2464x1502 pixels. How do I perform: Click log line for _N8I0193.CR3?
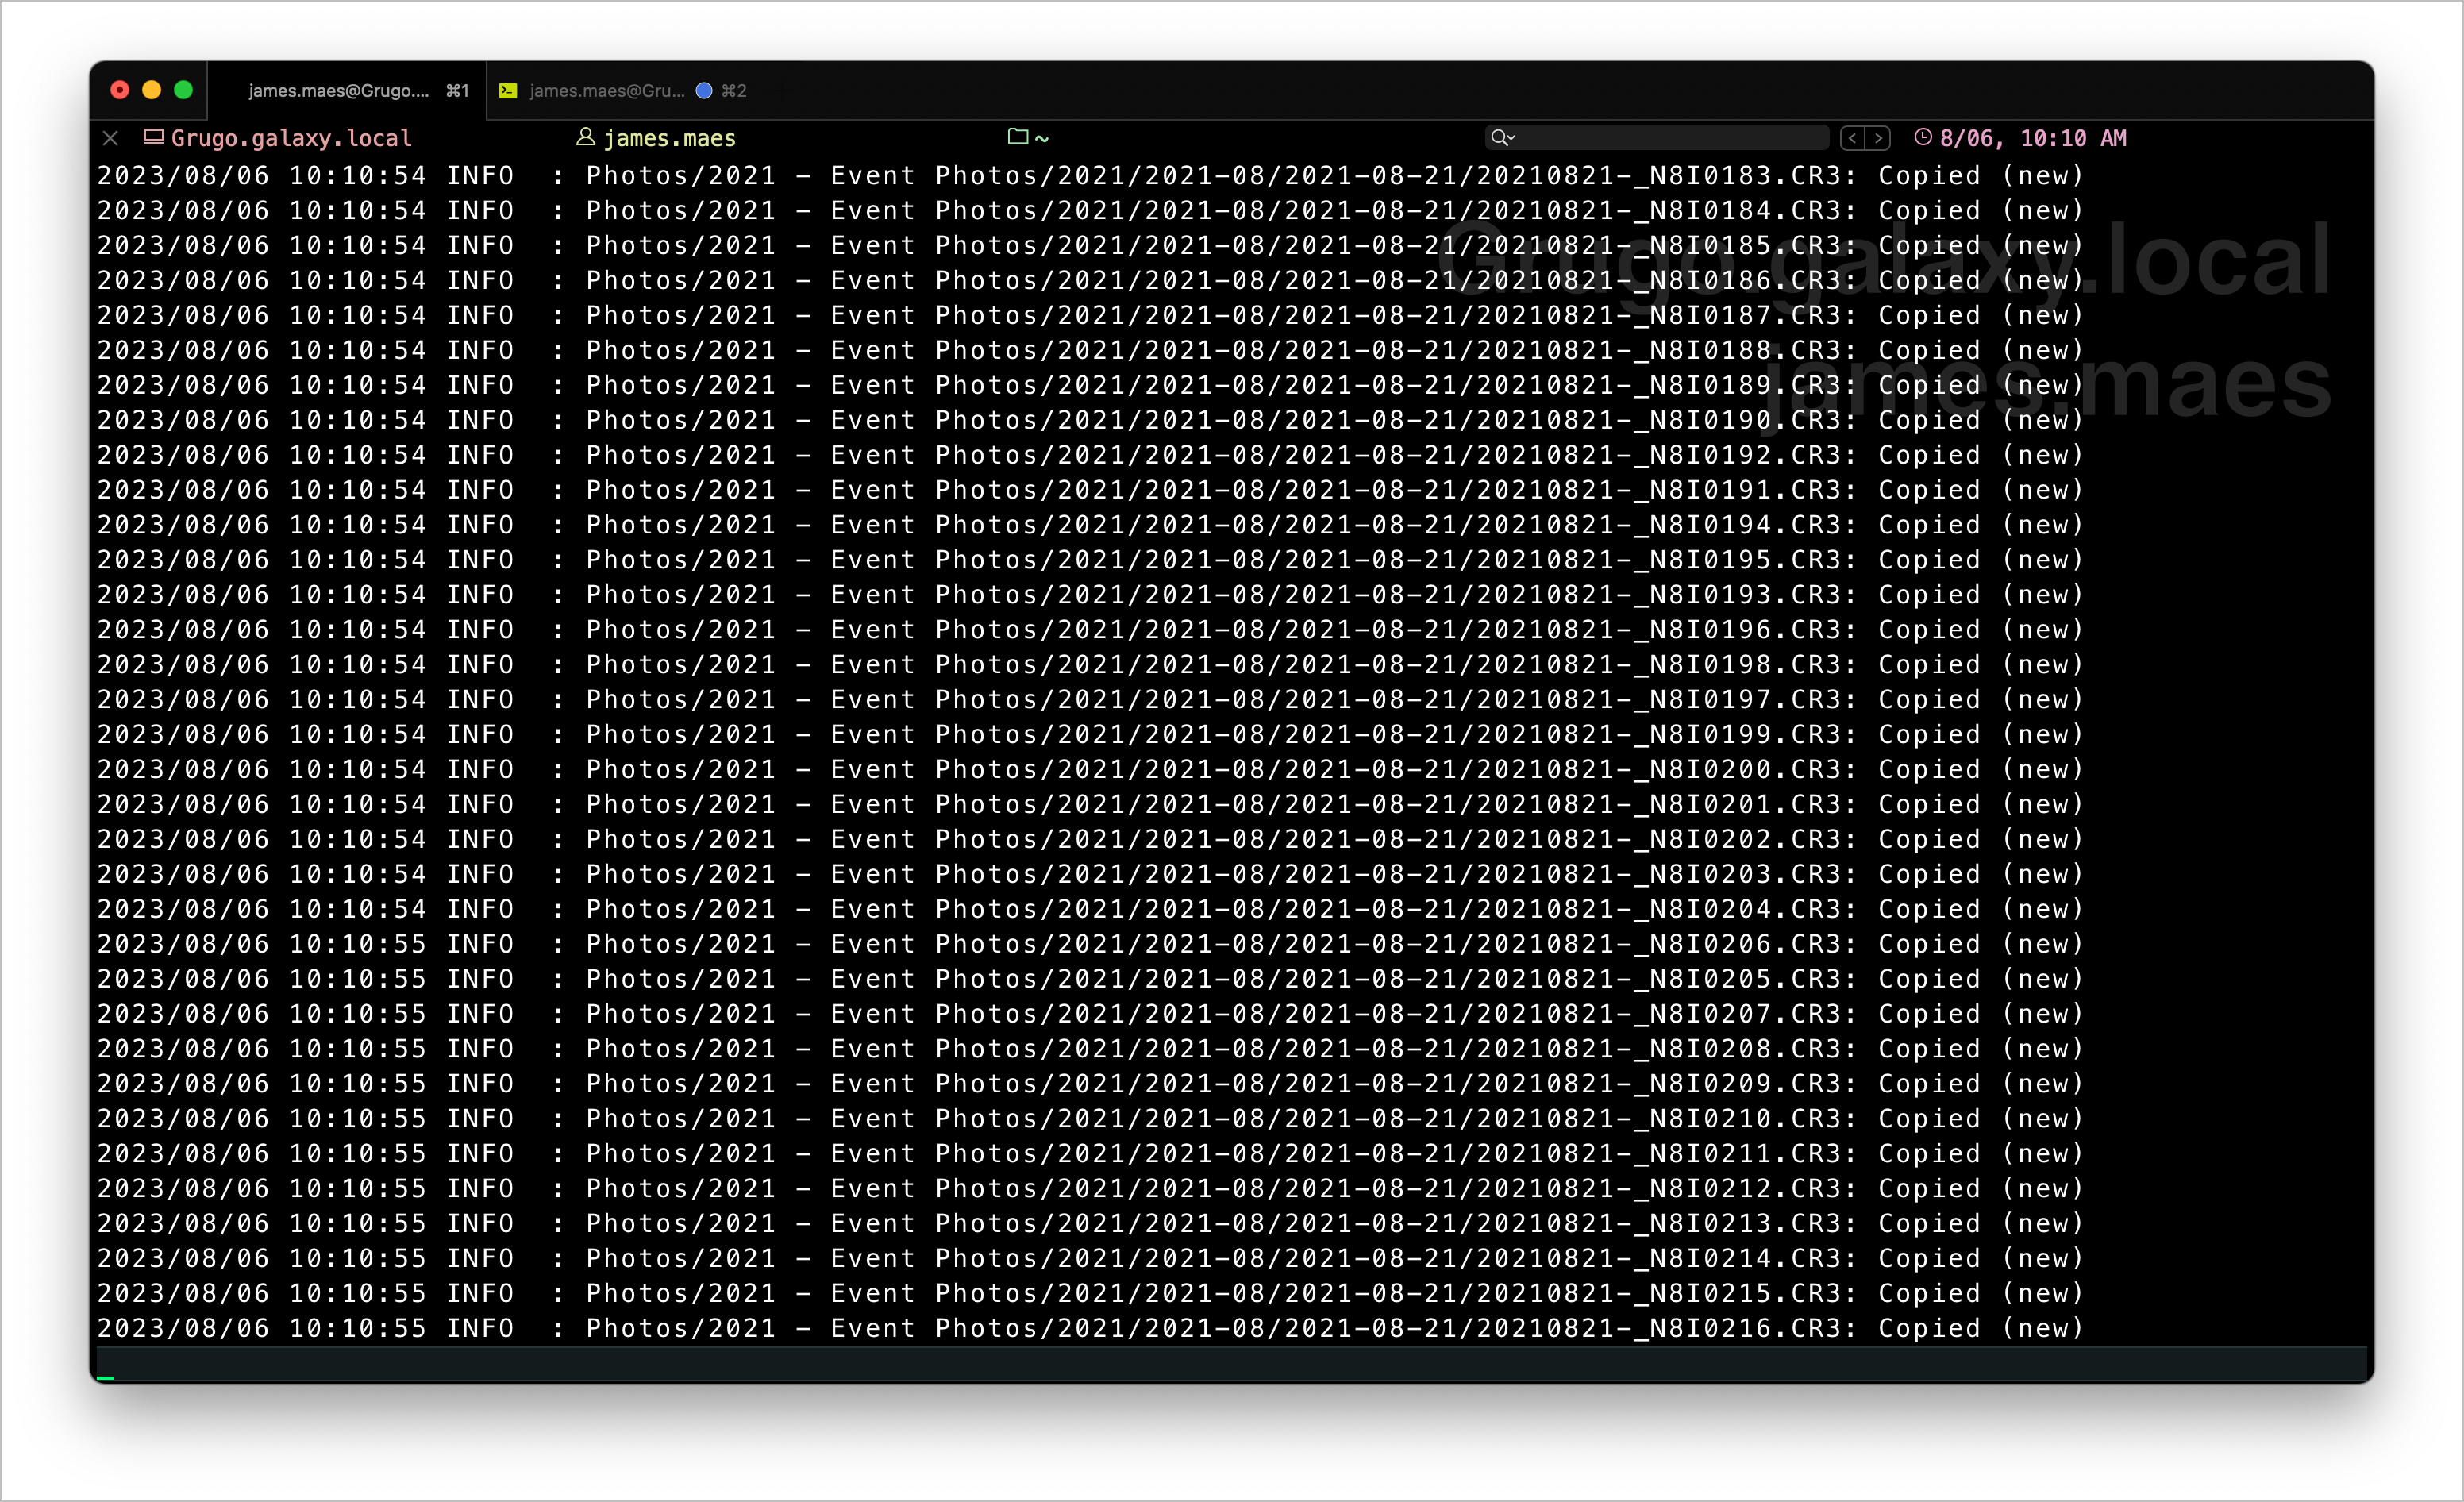[x=1090, y=596]
